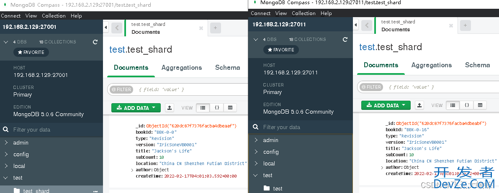Open ADD DATA dropdown in right window
Screen dimensions: 499x193
click(x=386, y=105)
